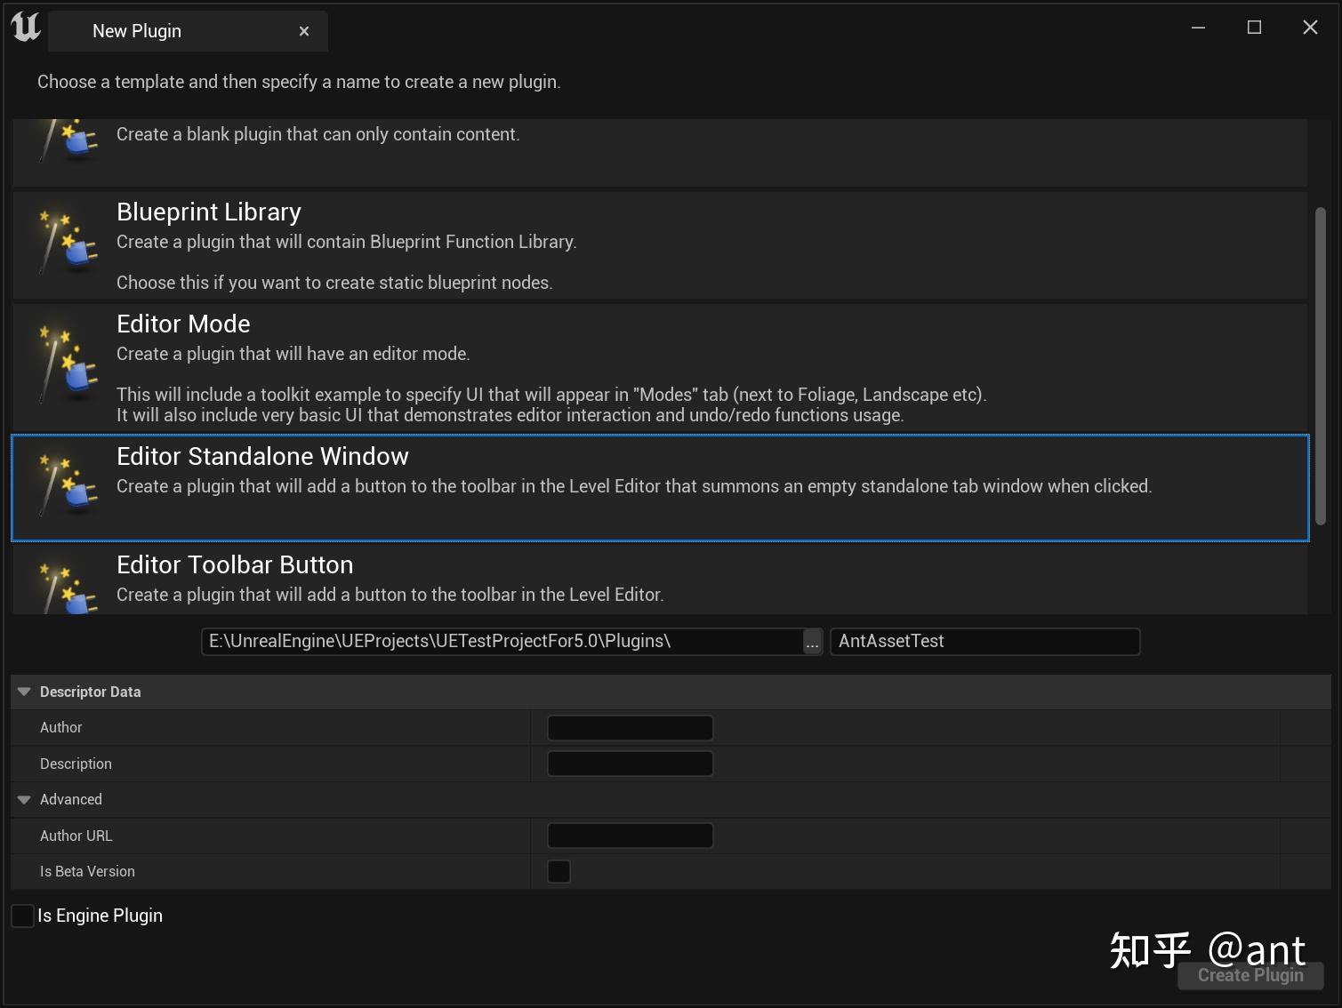Expand the Descriptor Data disclosure triangle

click(24, 691)
